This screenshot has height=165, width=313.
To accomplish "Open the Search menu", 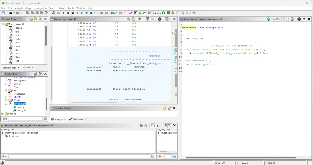I will 52,8.
